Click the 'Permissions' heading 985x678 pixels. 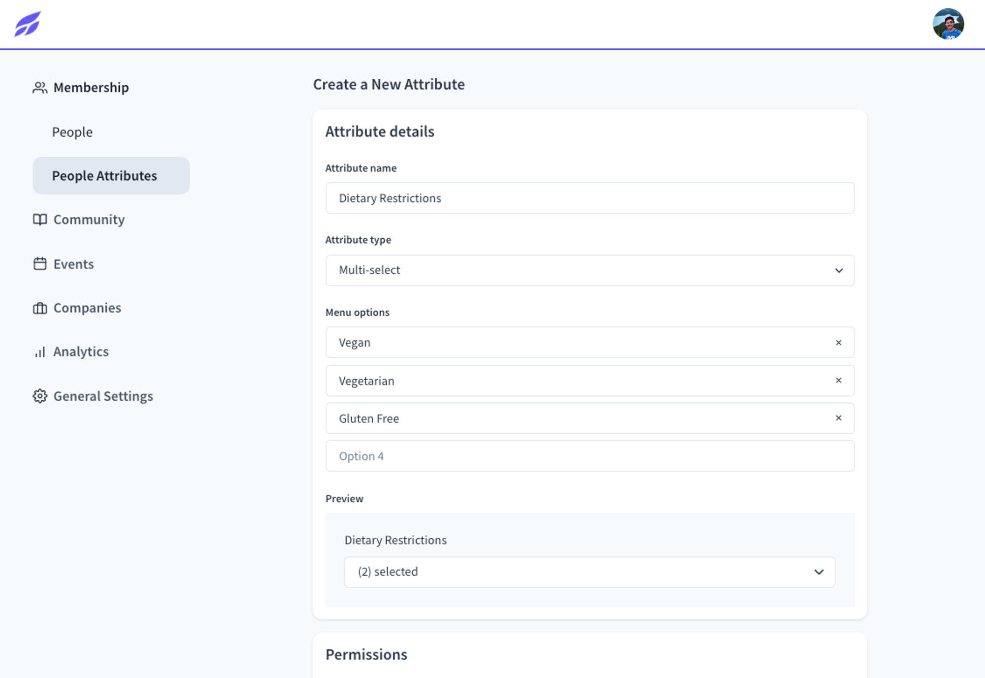pos(366,654)
